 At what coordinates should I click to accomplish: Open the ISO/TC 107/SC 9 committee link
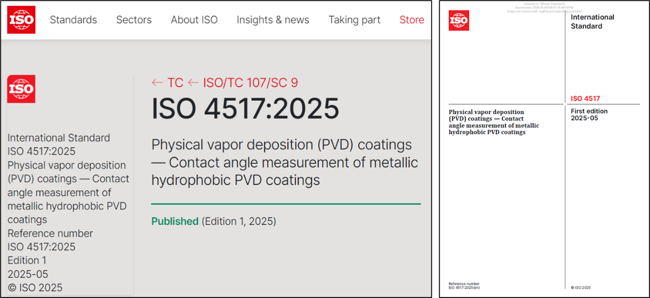click(250, 83)
